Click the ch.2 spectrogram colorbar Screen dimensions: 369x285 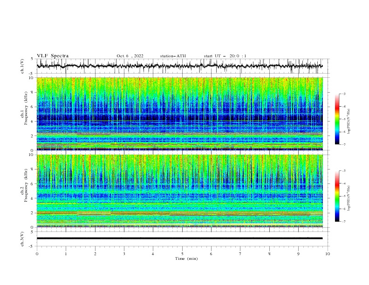(337, 196)
